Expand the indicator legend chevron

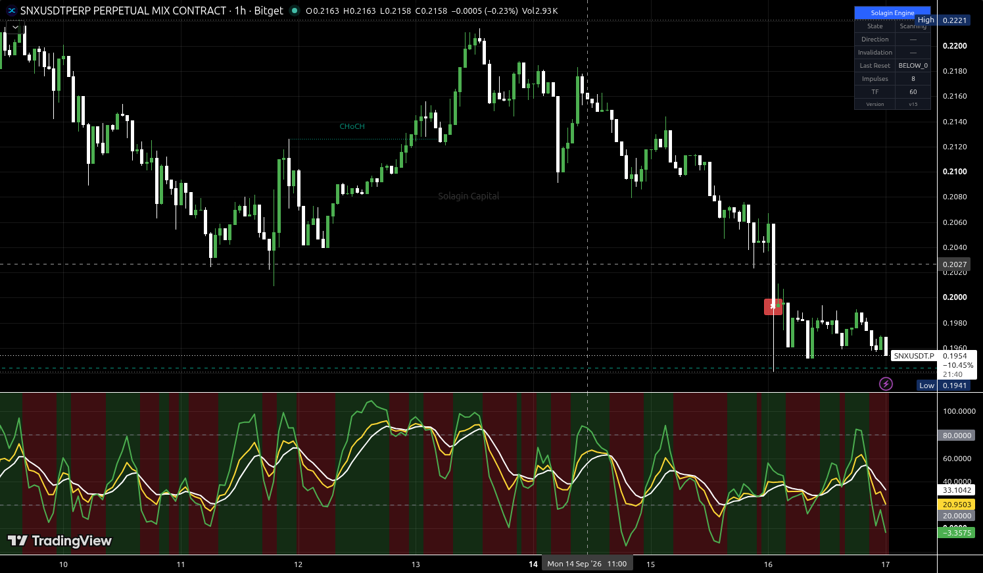tap(15, 28)
